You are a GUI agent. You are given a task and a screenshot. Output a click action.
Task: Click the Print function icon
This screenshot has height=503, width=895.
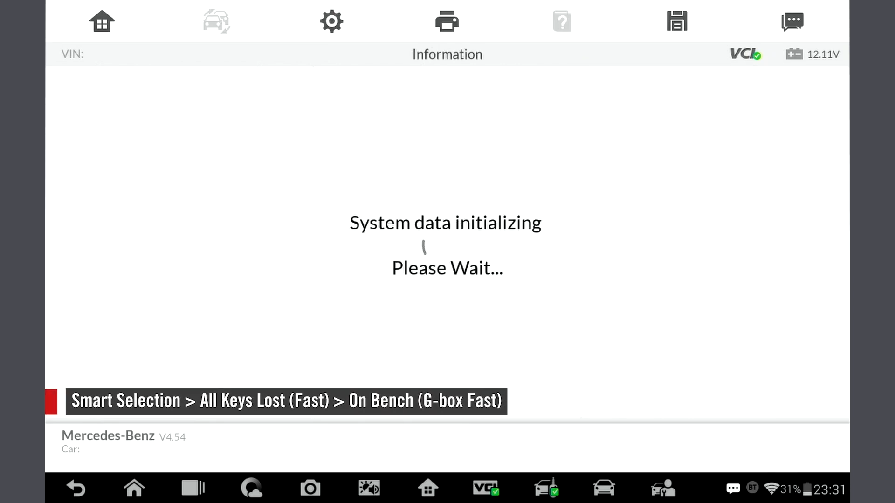pos(446,21)
